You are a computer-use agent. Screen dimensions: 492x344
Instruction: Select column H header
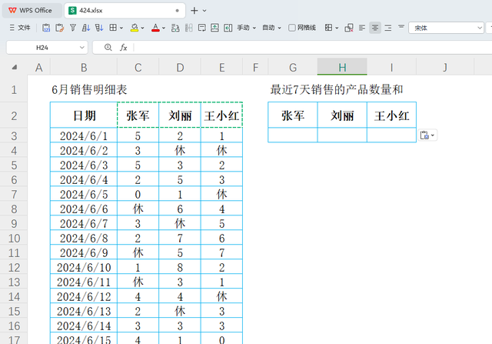[342, 67]
